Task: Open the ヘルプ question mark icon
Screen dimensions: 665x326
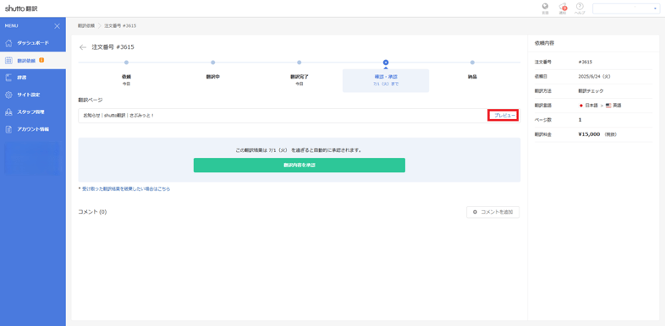Action: click(580, 8)
